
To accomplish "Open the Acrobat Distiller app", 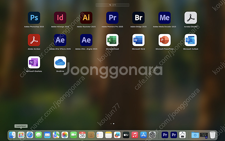I will [x=191, y=18].
